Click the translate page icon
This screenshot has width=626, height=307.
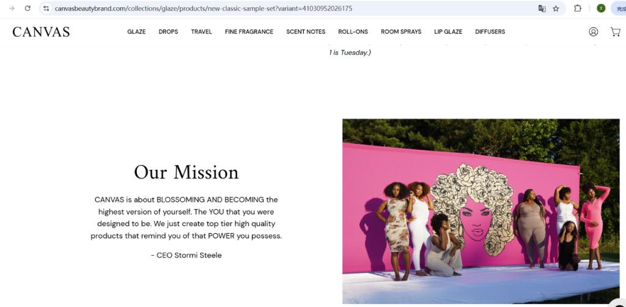coord(542,9)
